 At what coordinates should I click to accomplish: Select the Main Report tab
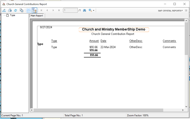point(37,16)
